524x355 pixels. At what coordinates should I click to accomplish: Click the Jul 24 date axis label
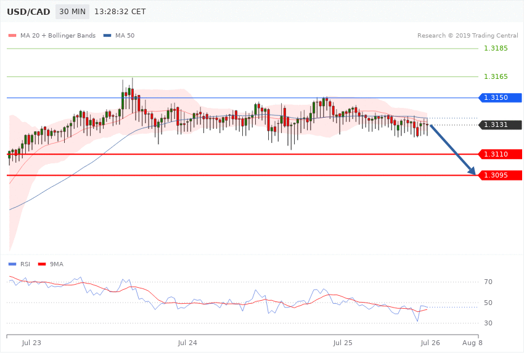point(187,343)
